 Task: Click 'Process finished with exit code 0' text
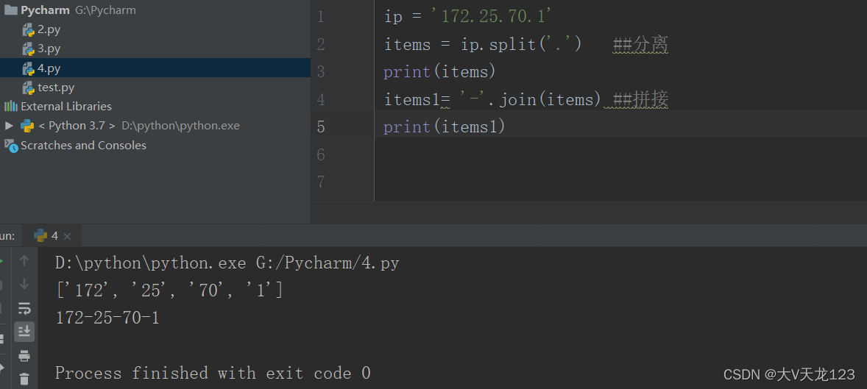(x=213, y=373)
